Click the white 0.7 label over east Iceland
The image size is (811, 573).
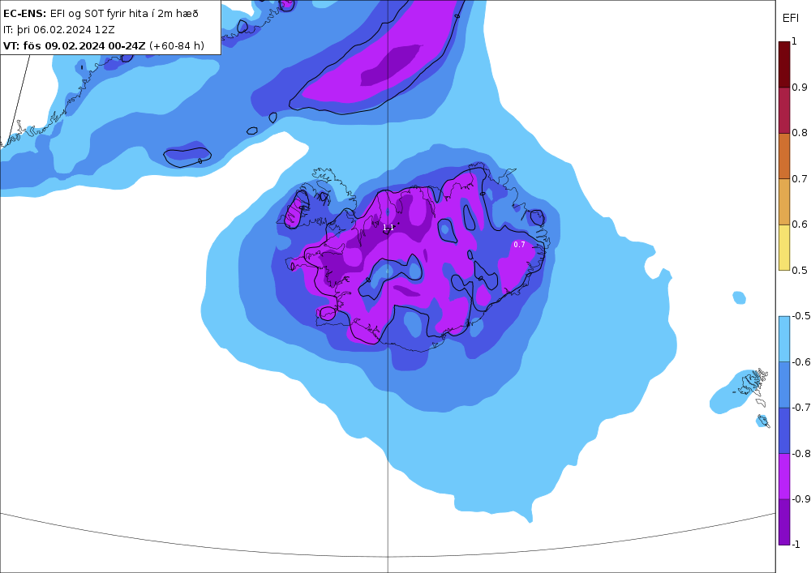click(x=519, y=245)
